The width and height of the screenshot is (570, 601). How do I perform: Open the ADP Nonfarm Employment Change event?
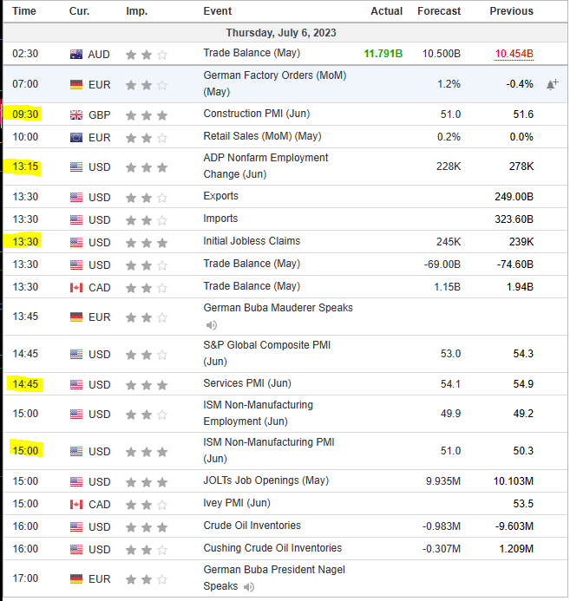click(265, 166)
